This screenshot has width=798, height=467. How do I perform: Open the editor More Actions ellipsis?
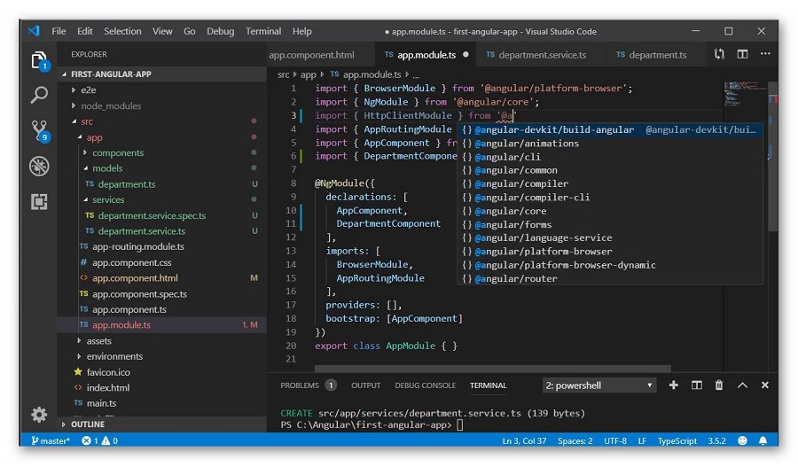coord(765,53)
